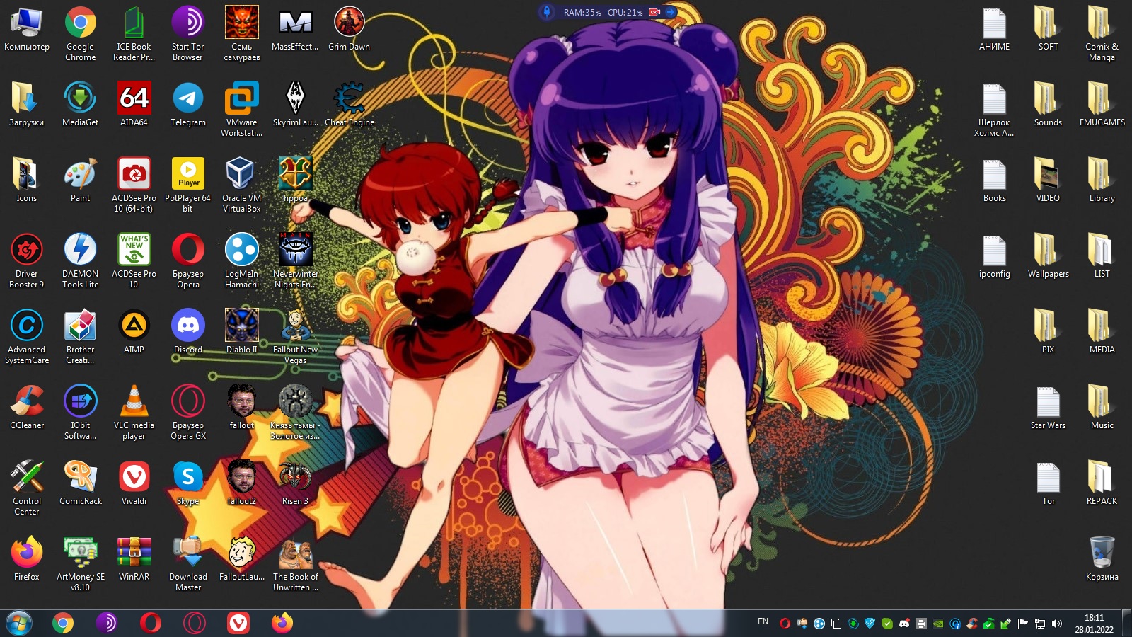Select the MediaGet icon
Screen dimensions: 1132x637
pos(81,105)
